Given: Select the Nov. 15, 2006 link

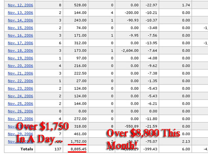Looking at the screenshot, I should [x=20, y=28].
